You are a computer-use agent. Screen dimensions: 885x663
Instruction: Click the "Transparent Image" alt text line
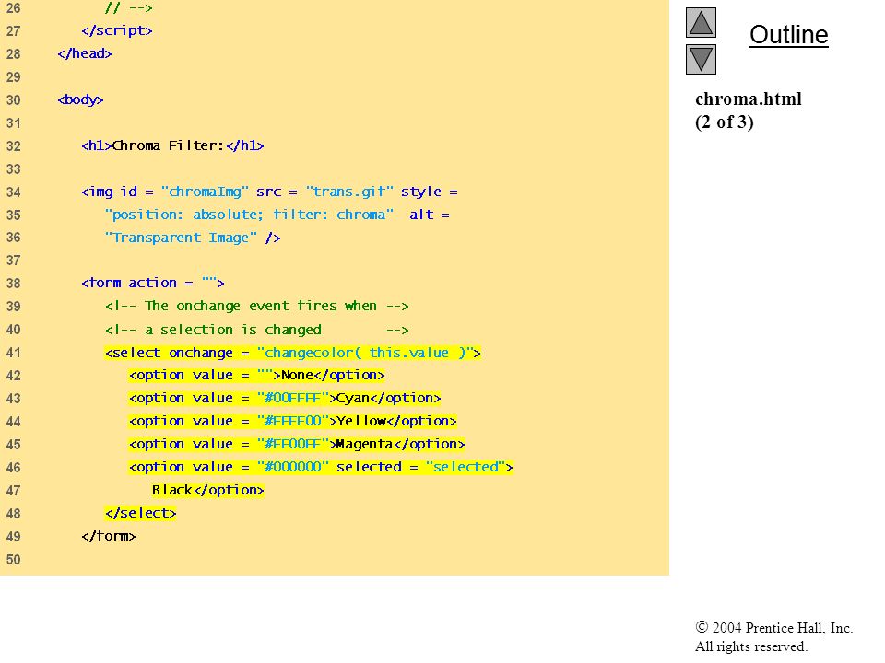[x=193, y=238]
